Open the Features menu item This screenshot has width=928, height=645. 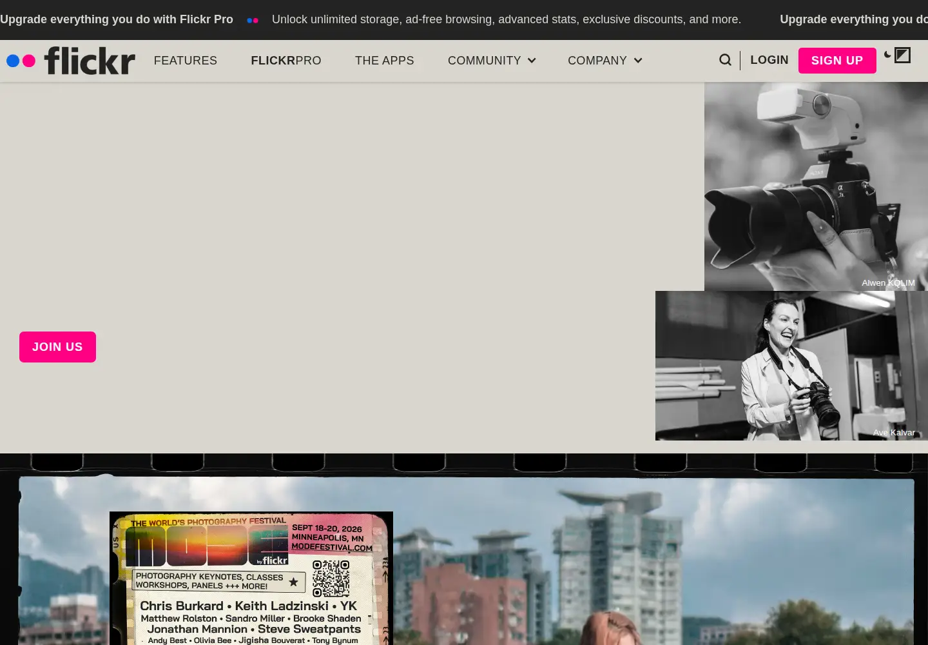click(186, 61)
